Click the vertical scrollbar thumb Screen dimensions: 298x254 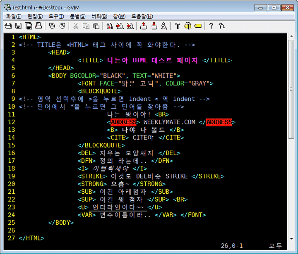[291, 89]
